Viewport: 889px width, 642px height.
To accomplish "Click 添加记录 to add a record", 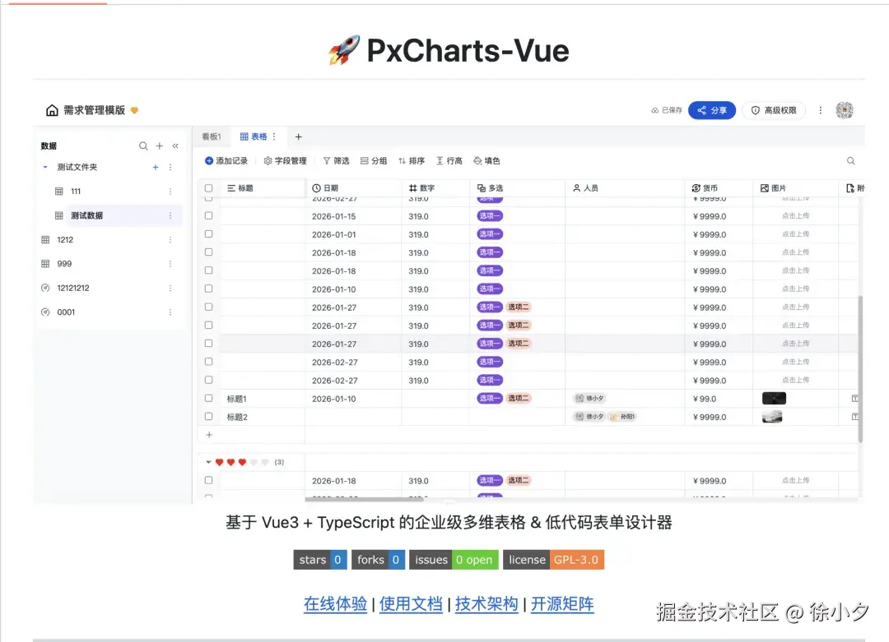I will coord(226,161).
